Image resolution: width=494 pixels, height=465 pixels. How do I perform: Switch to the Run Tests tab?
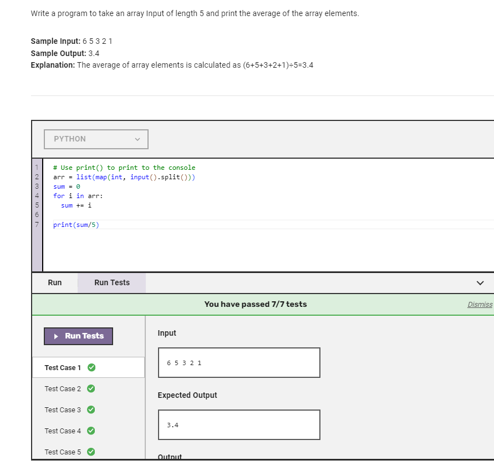point(112,282)
